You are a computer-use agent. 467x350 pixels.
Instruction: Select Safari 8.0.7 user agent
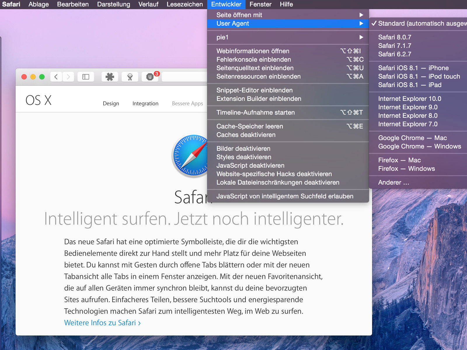(x=418, y=37)
